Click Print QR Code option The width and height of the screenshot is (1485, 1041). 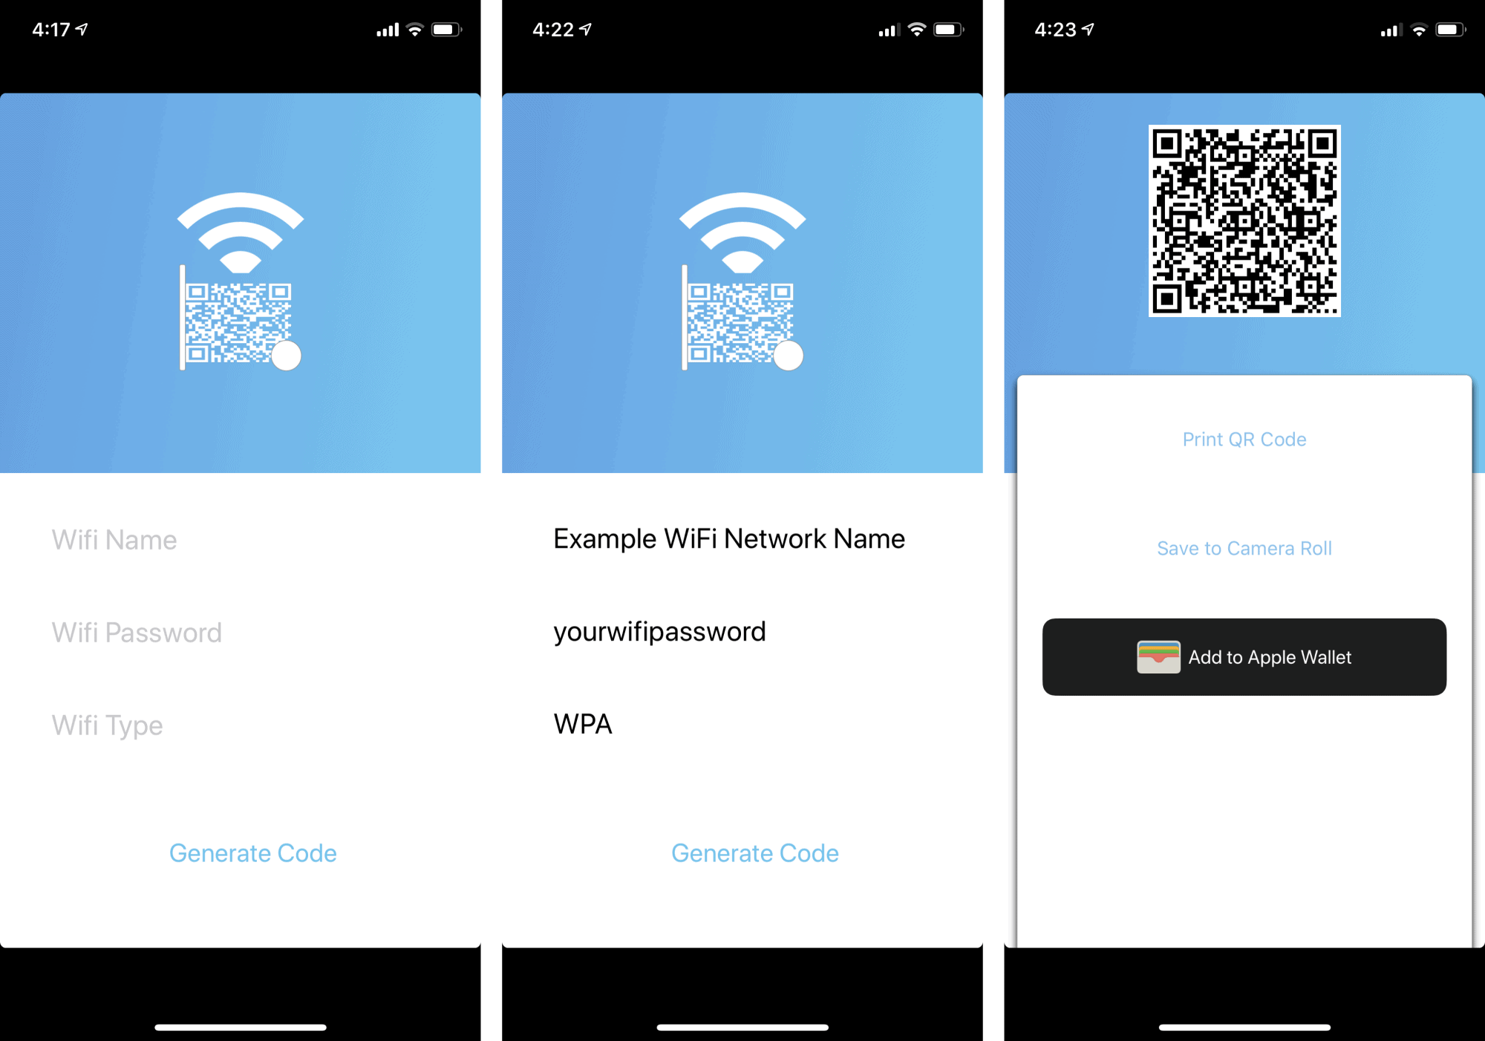pos(1241,440)
